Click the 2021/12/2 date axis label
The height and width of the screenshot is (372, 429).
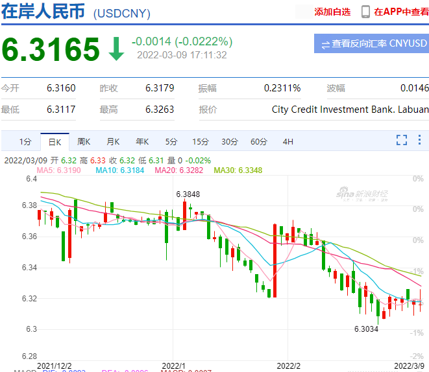(54, 366)
